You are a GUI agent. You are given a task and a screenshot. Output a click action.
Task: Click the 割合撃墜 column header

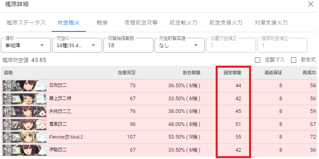[191, 73]
